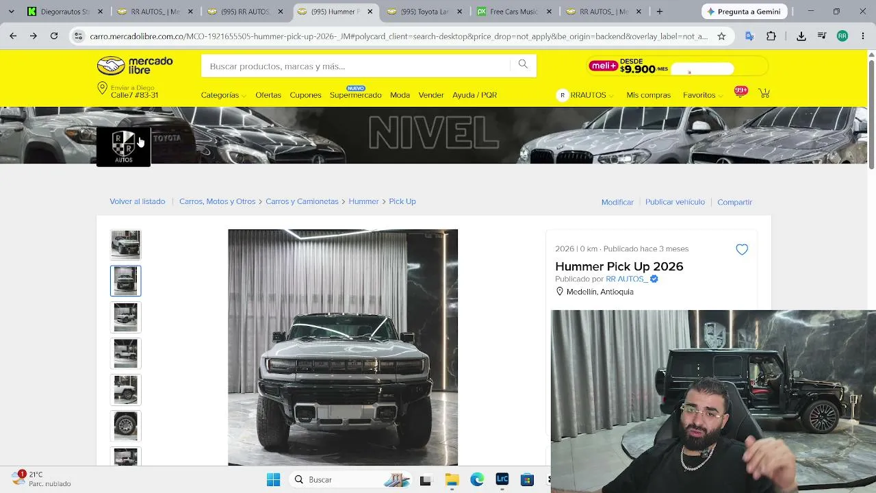Open the Windows Start menu
Viewport: 876px width, 493px height.
click(x=273, y=480)
